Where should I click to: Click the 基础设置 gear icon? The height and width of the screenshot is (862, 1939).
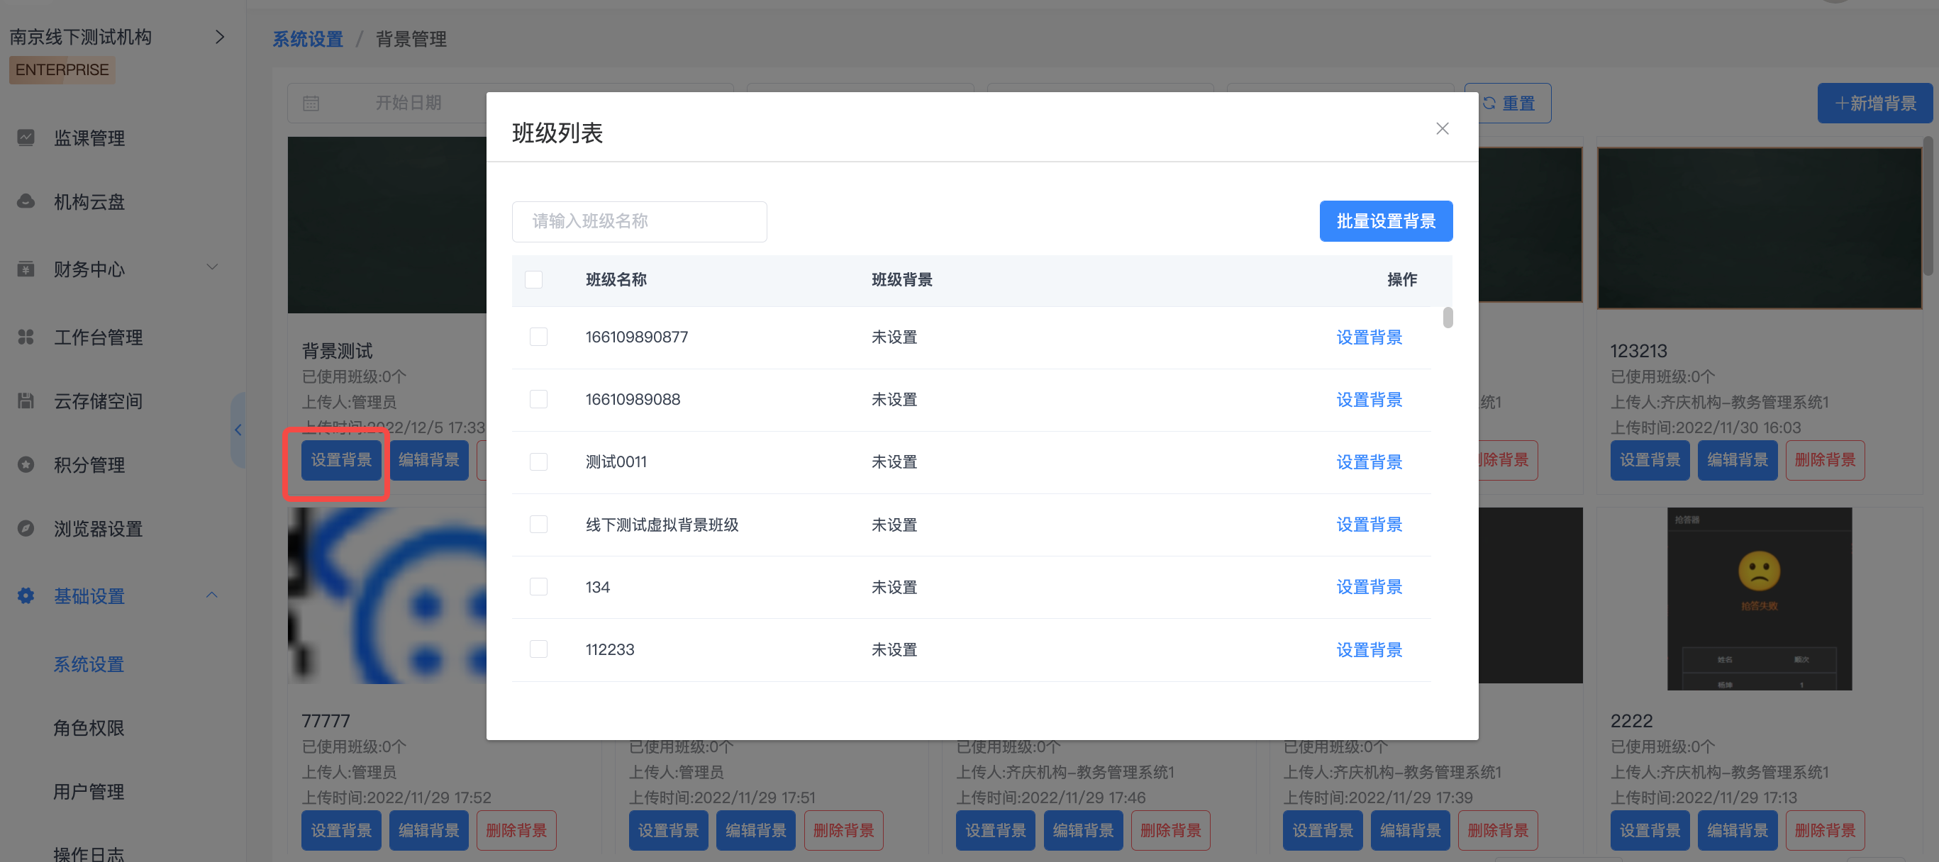[26, 595]
